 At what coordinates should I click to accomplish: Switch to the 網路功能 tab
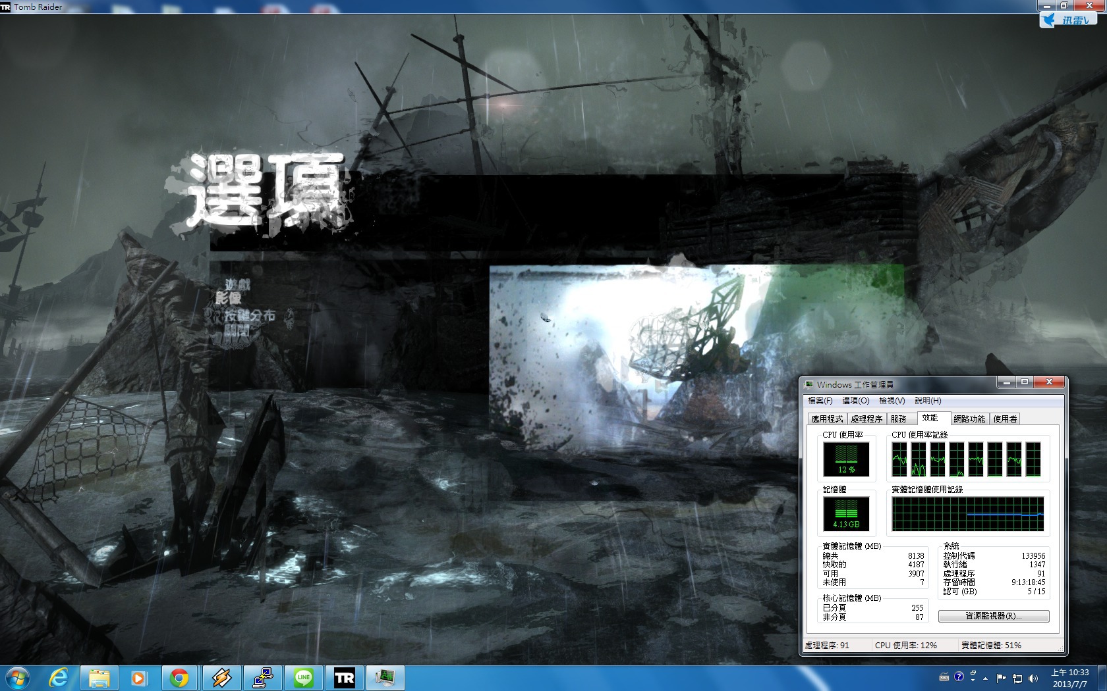(969, 419)
